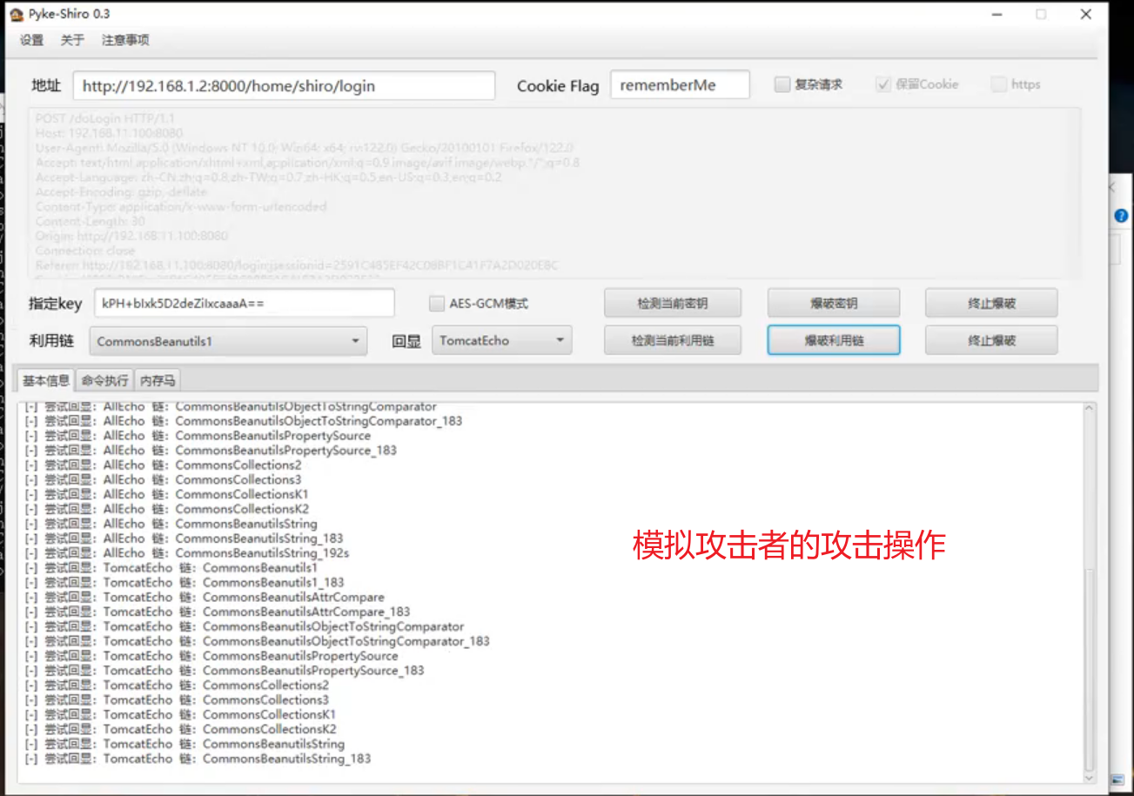Click the 检测当前密钥 button
The width and height of the screenshot is (1134, 796).
coord(672,302)
